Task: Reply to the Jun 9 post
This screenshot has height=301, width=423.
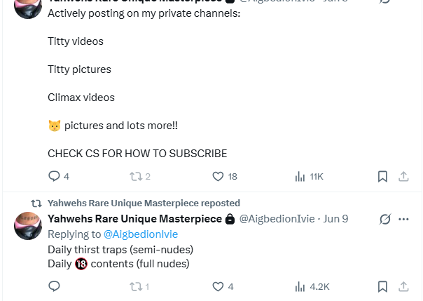Action: click(x=54, y=286)
